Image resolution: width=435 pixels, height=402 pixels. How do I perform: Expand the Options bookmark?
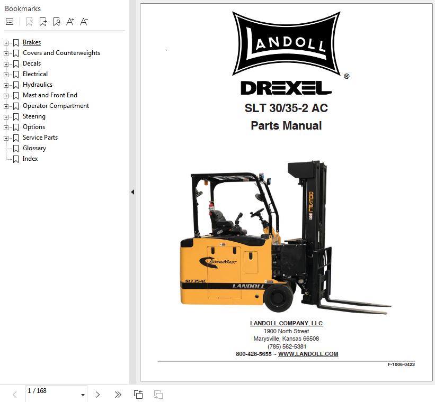[x=6, y=127]
